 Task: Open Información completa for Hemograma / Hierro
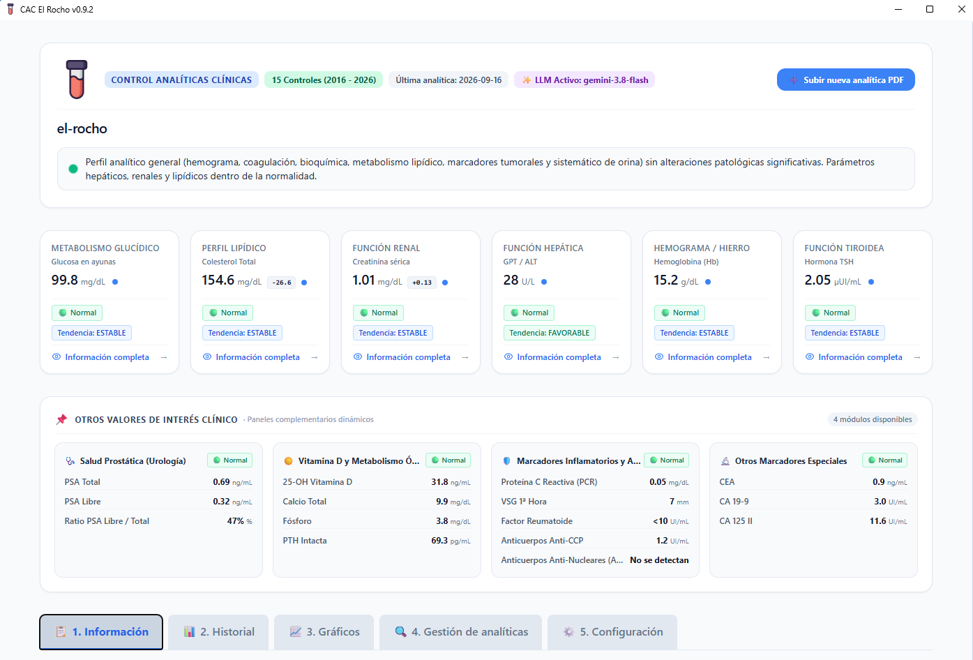click(712, 357)
